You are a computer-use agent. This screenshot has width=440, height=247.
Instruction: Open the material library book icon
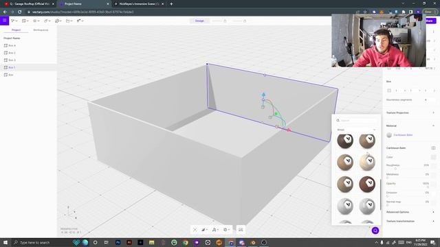click(433, 148)
